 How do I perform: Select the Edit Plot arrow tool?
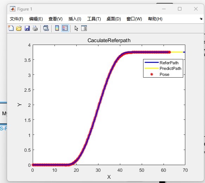pyautogui.click(x=76, y=28)
